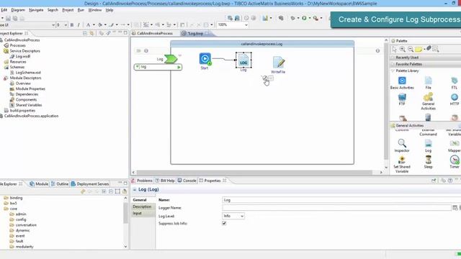
Task: Switch to the Problems tab
Action: 142,181
